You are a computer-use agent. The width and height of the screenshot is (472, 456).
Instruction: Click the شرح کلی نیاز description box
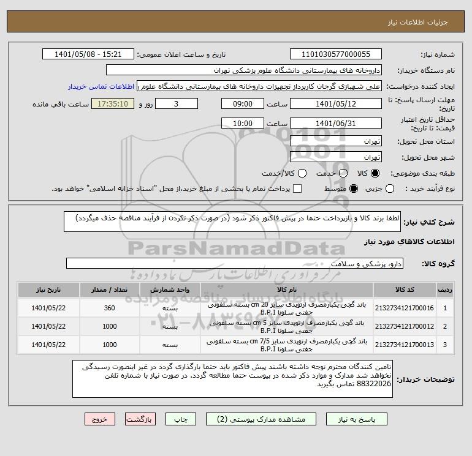pos(232,222)
